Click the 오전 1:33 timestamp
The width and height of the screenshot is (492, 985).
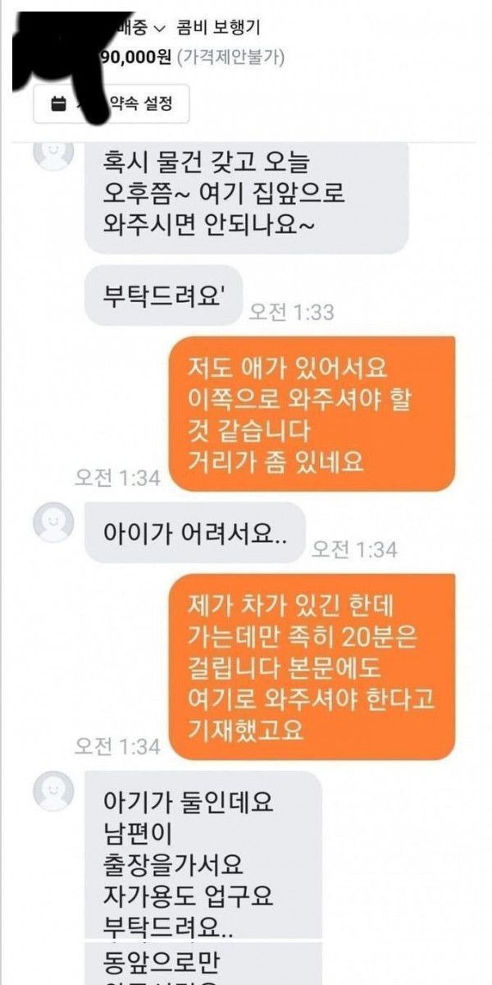(x=291, y=312)
